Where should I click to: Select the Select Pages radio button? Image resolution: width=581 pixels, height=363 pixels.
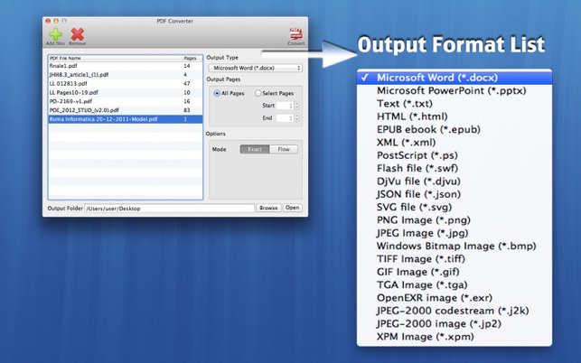(258, 93)
